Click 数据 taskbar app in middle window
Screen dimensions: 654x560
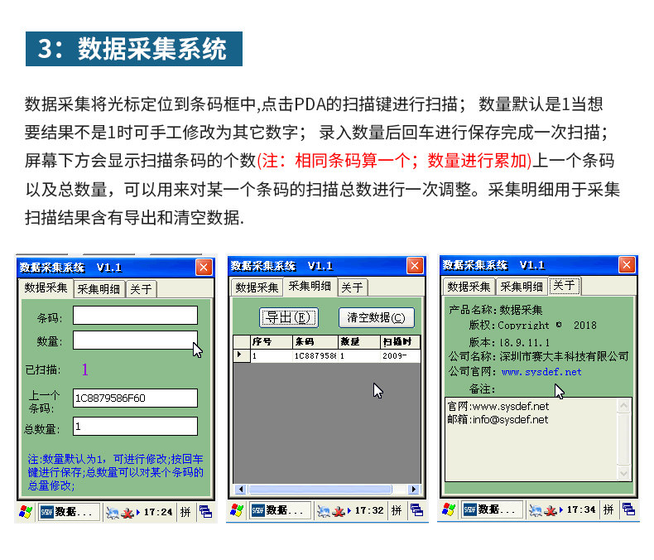281,510
